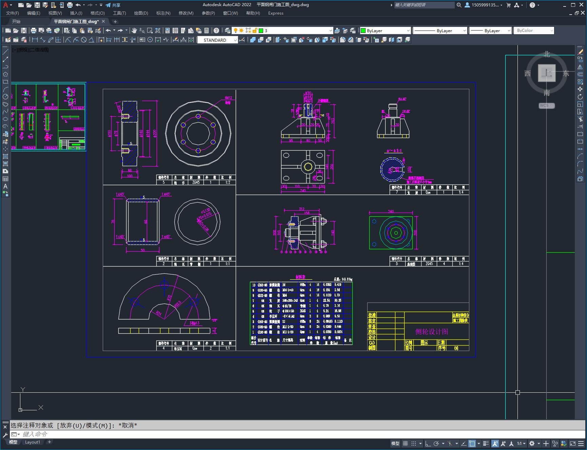
Task: Open the 绘图(D) menu
Action: click(141, 13)
